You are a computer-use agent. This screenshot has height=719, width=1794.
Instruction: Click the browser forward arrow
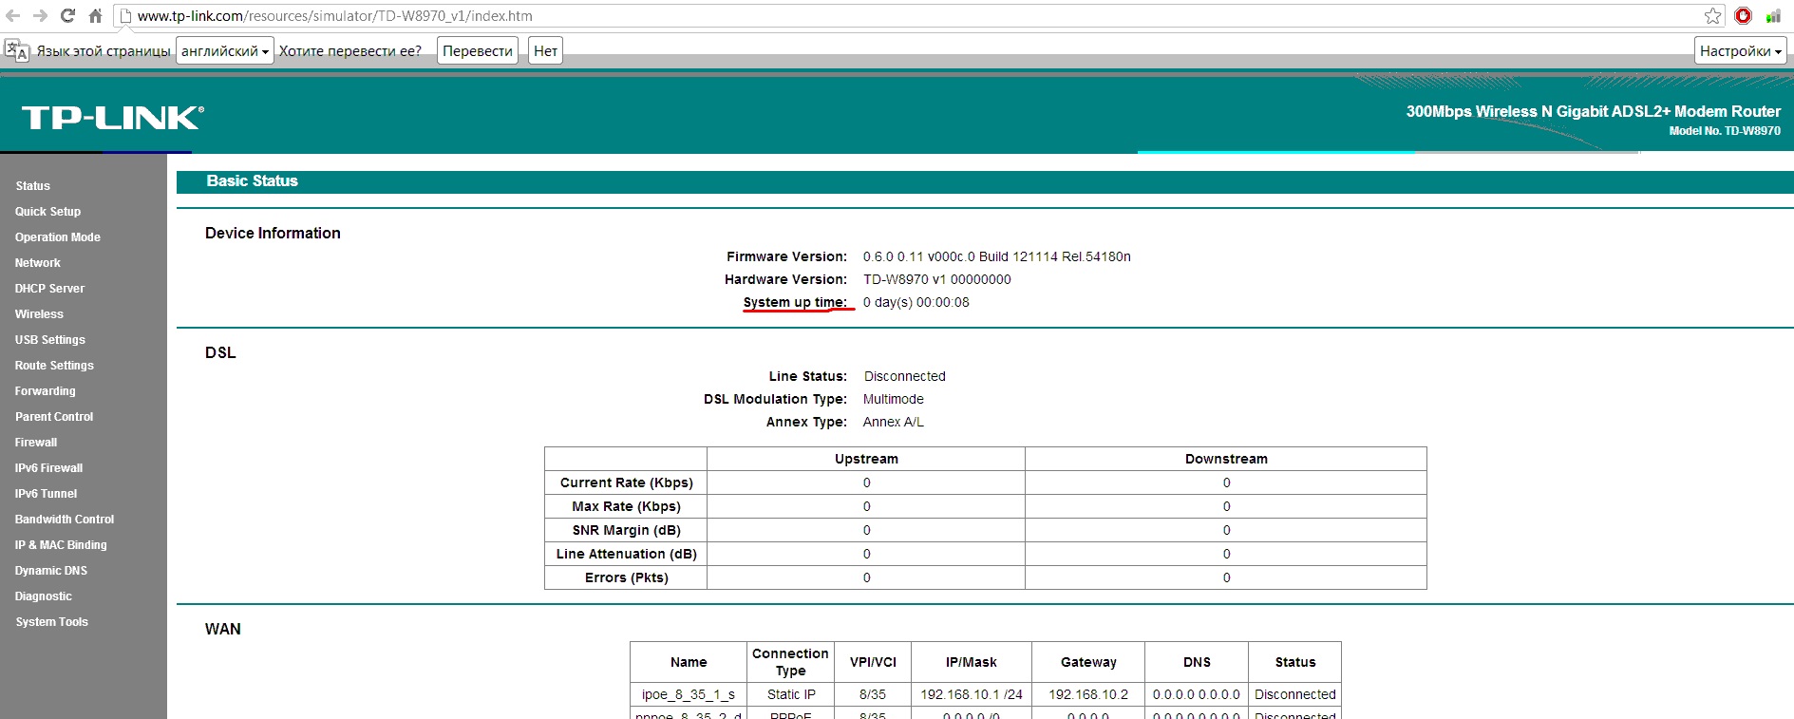pyautogui.click(x=40, y=15)
